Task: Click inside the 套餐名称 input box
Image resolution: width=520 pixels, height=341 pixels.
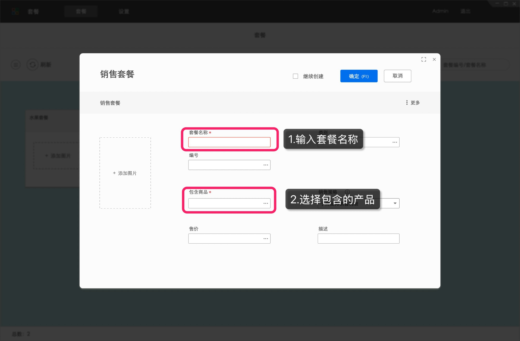Action: 229,142
